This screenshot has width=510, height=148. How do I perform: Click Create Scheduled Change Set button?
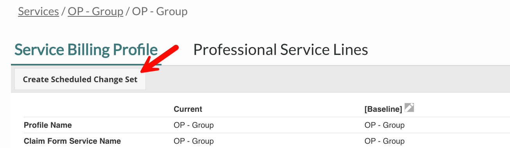pyautogui.click(x=80, y=79)
